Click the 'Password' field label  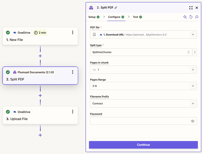click(x=96, y=114)
